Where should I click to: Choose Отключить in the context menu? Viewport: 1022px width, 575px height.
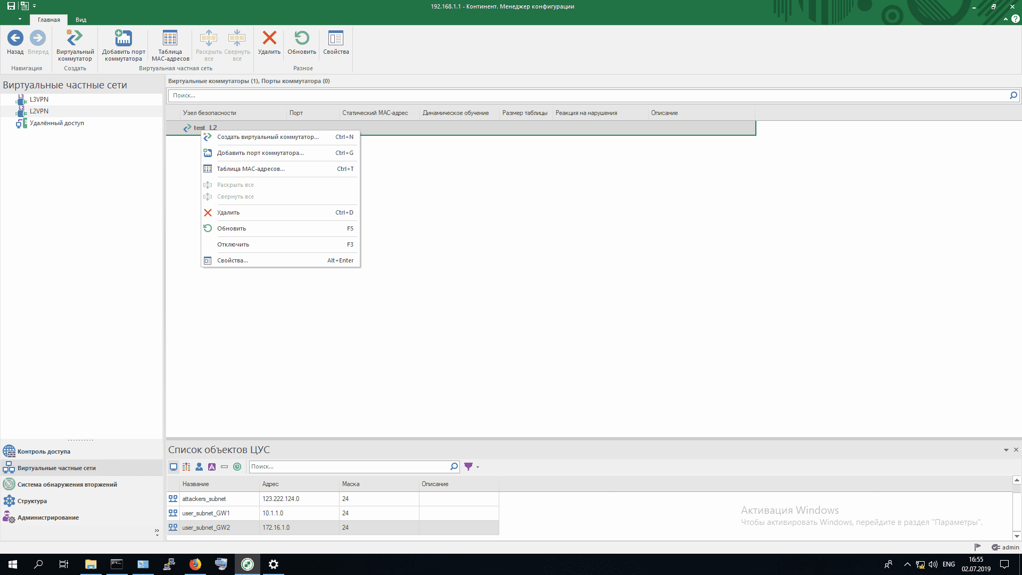click(x=233, y=244)
